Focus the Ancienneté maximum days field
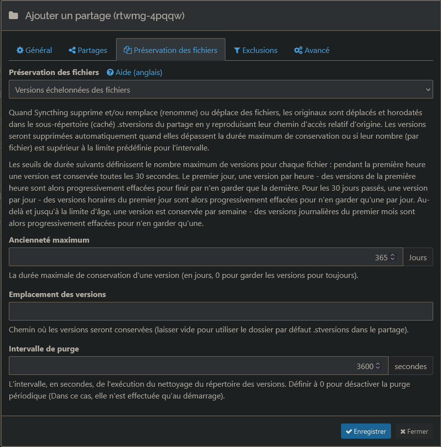441x447 pixels. click(196, 257)
